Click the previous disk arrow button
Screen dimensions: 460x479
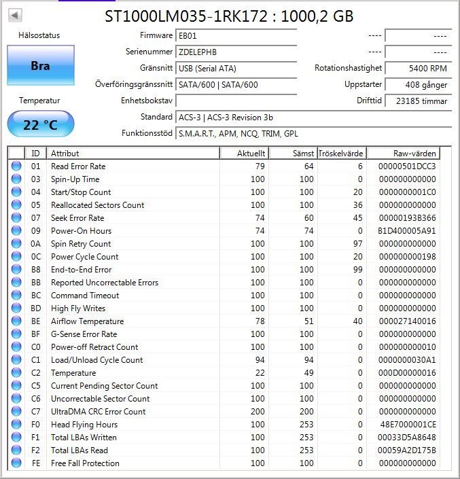click(x=15, y=15)
